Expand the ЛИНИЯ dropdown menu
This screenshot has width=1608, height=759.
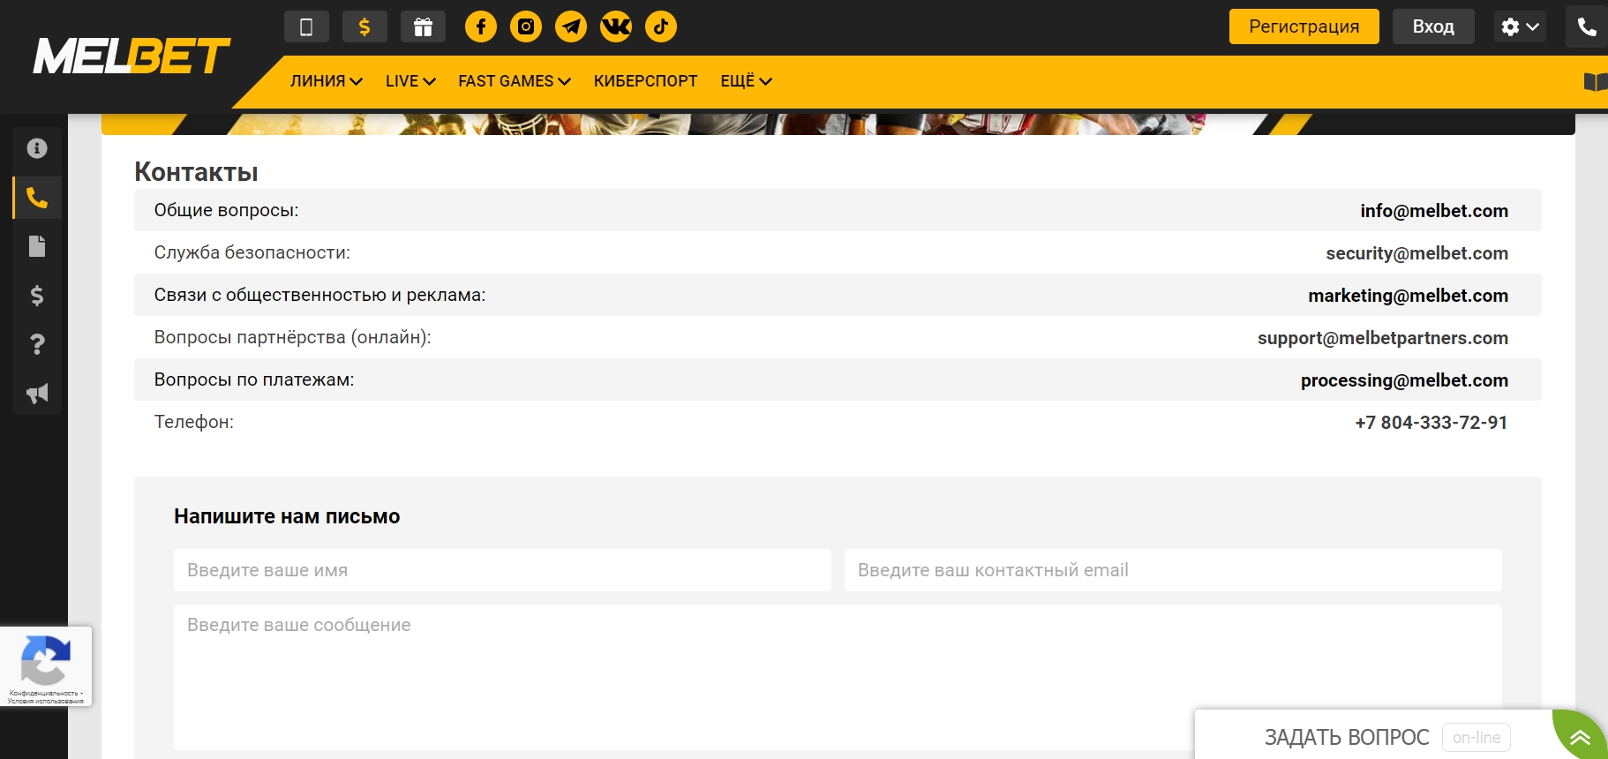coord(326,81)
